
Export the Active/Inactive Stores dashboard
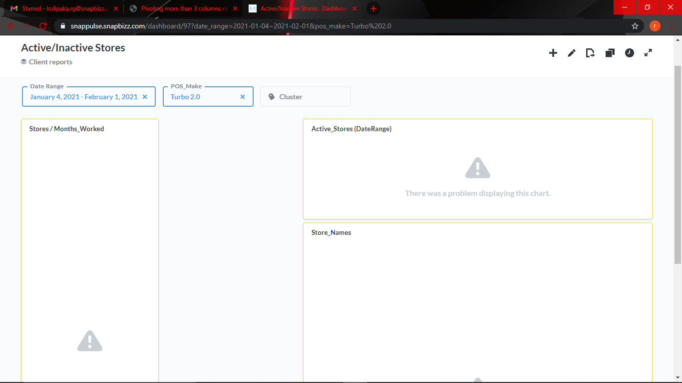pyautogui.click(x=591, y=53)
